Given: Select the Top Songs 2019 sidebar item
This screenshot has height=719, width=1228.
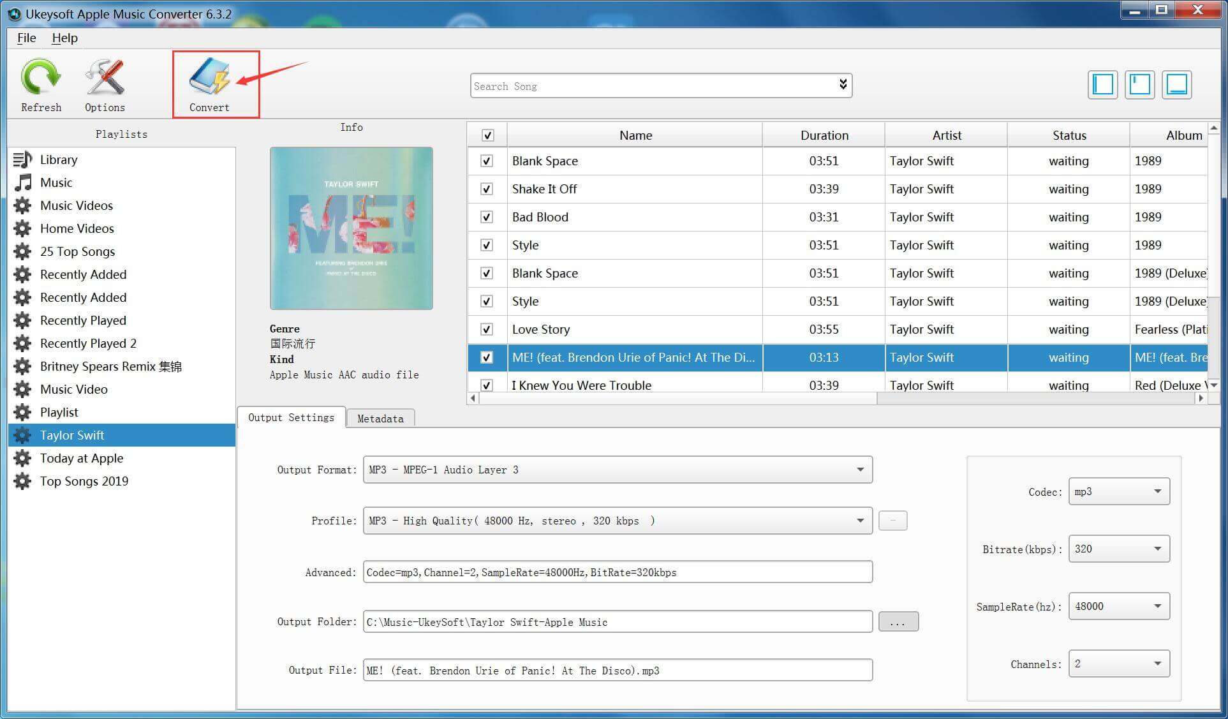Looking at the screenshot, I should click(84, 481).
